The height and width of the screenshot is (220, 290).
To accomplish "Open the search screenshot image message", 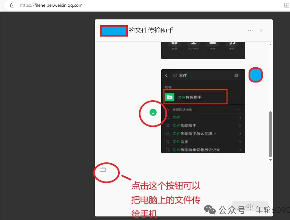I will click(203, 111).
